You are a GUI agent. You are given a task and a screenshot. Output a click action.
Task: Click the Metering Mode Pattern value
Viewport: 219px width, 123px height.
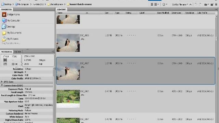point(28,110)
